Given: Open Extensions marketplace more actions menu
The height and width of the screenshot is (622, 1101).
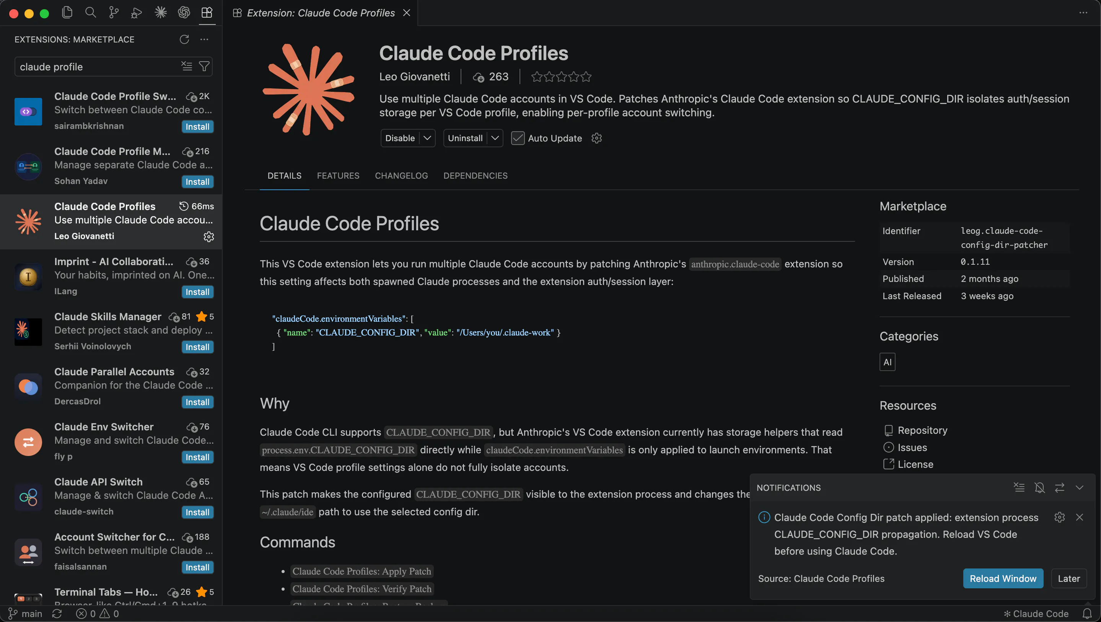Looking at the screenshot, I should pyautogui.click(x=204, y=39).
